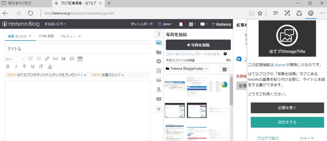Expand the 編集 見たまま mode chevron
Image resolution: width=327 pixels, height=141 pixels.
click(30, 36)
